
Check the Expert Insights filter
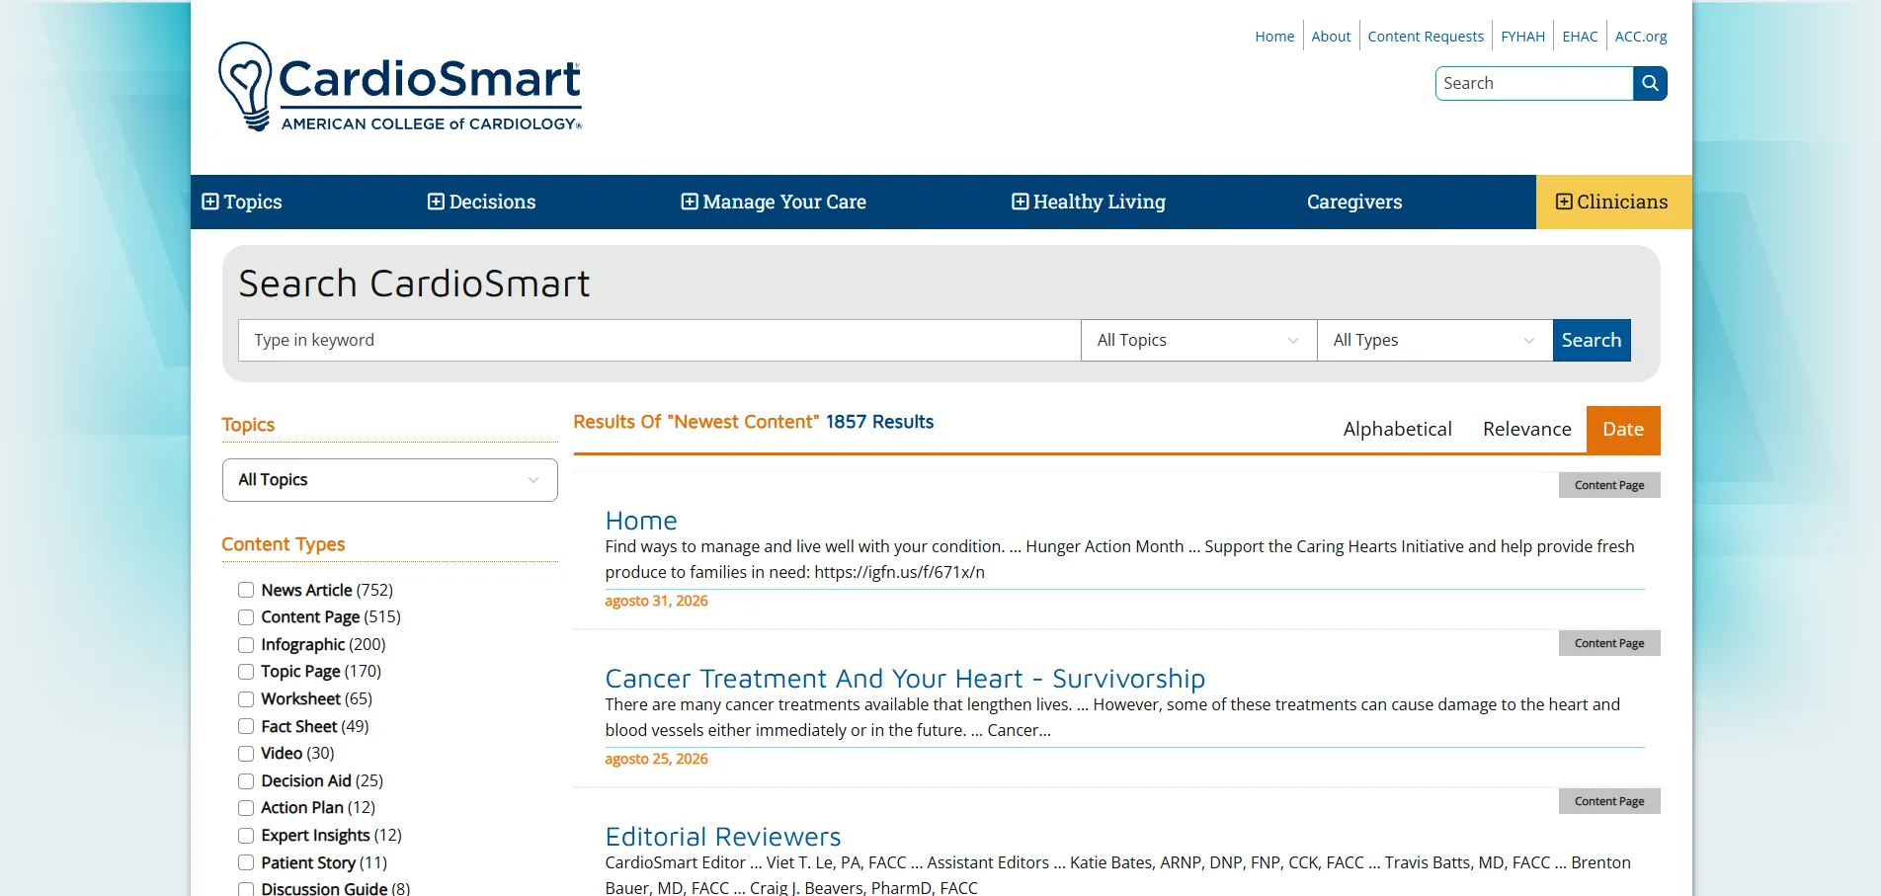pyautogui.click(x=246, y=836)
